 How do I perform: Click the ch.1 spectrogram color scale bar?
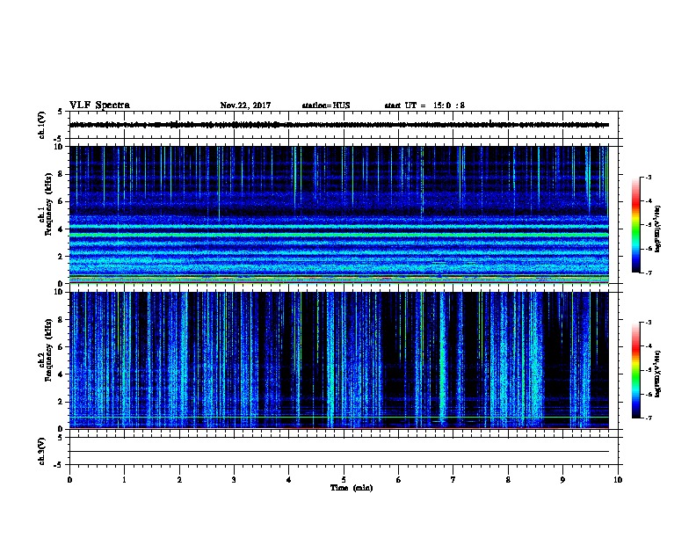click(x=635, y=225)
